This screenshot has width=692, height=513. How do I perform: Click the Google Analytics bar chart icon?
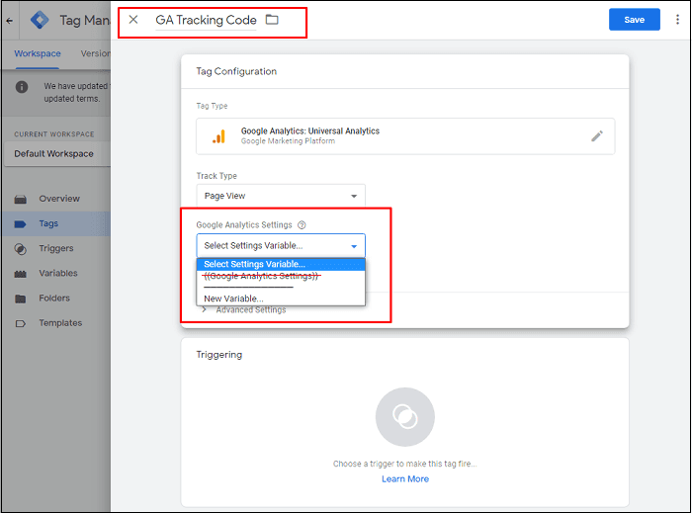(x=219, y=136)
